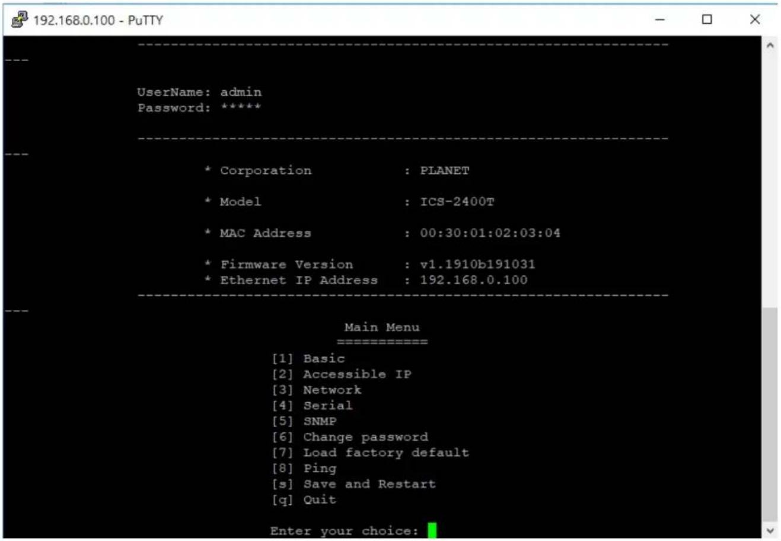Viewport: 781px width, 541px height.
Task: Click the "[5] SNMP" menu line
Action: [304, 421]
